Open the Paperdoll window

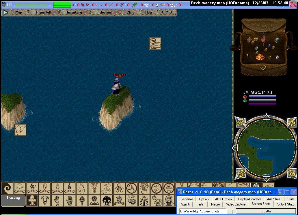[x=43, y=12]
